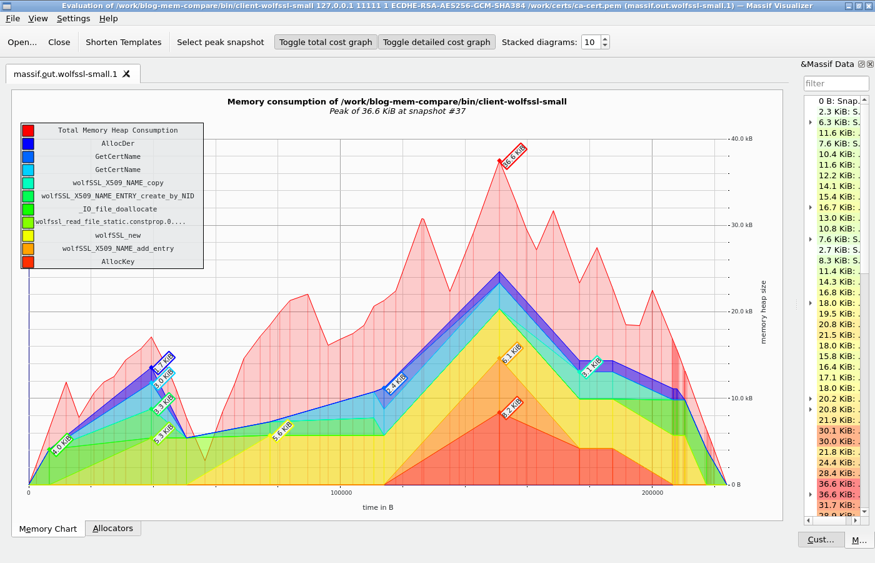Close the massif.out.wolfssl-small.1 tab icon

click(x=126, y=74)
